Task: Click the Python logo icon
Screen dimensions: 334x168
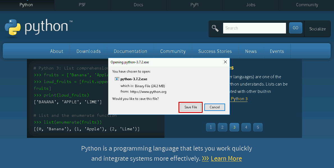Action: click(13, 28)
